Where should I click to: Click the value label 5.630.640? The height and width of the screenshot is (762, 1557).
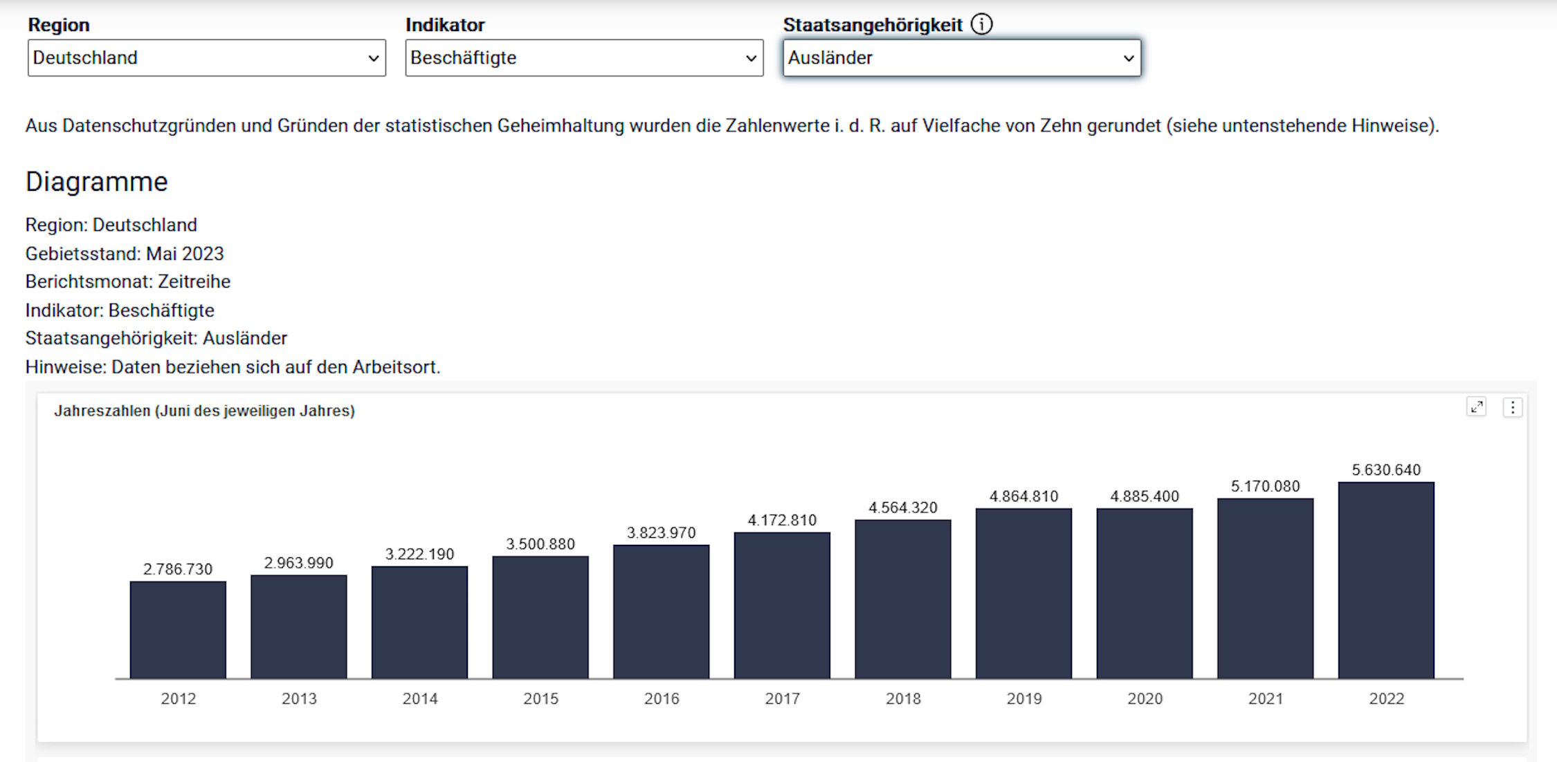(1386, 470)
